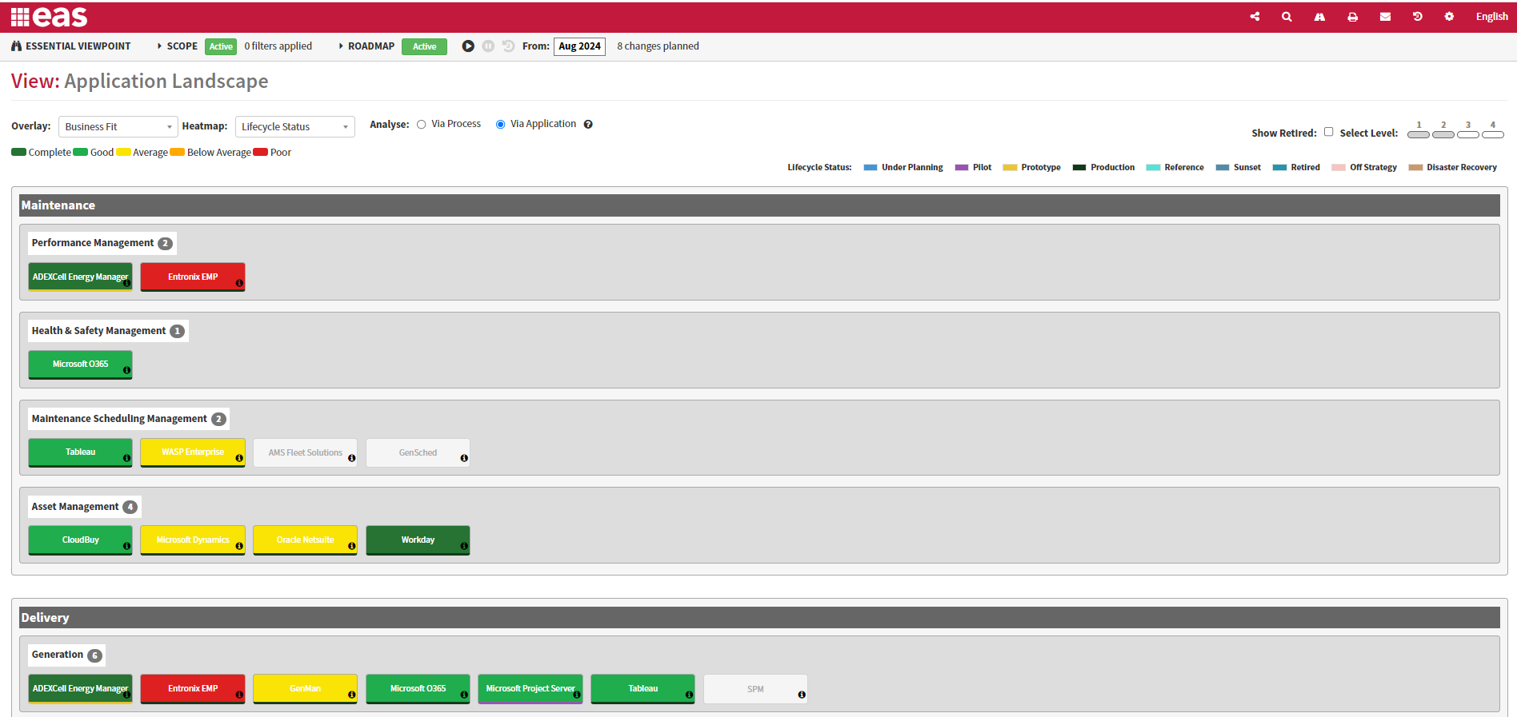This screenshot has height=717, width=1517.
Task: Pause the roadmap timeline
Action: (x=488, y=46)
